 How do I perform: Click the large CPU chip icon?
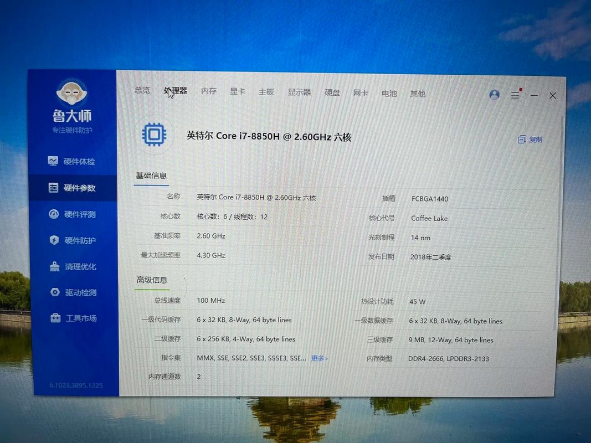coord(154,134)
